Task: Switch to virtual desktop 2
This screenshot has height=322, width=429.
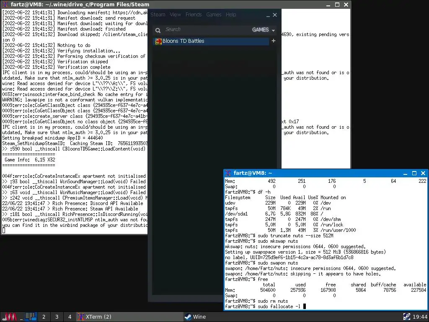Action: coord(44,317)
